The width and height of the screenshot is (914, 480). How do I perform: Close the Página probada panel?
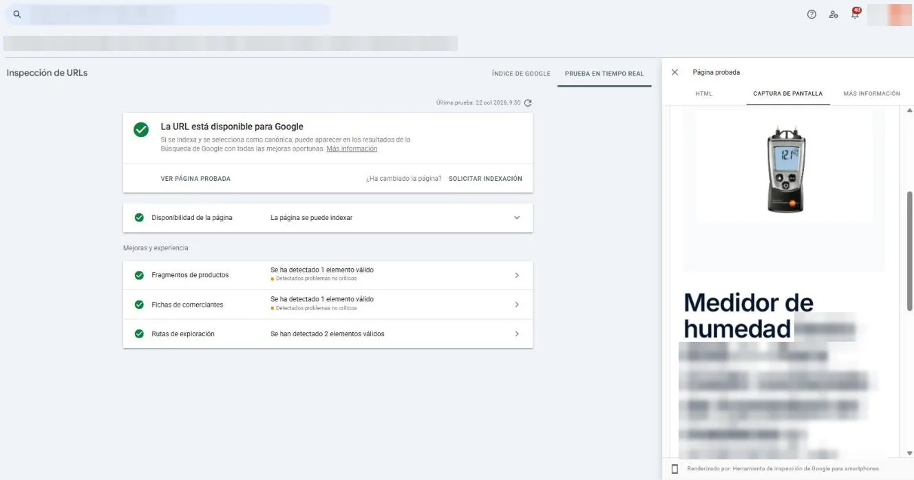(x=674, y=72)
